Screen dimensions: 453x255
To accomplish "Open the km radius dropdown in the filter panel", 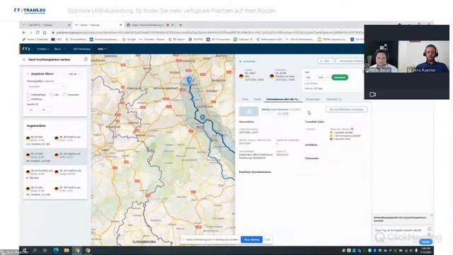I will 74,74.
